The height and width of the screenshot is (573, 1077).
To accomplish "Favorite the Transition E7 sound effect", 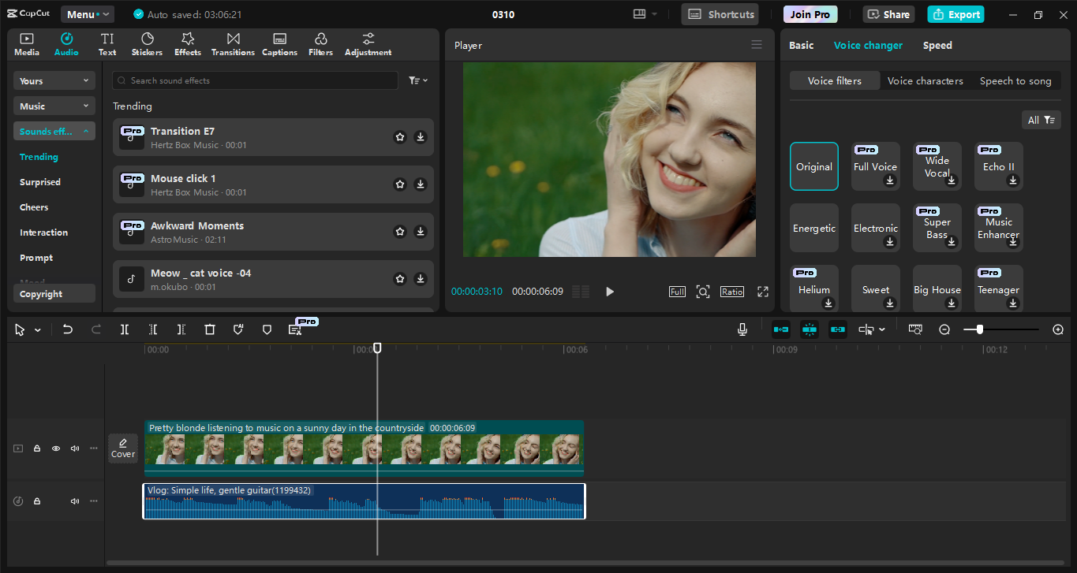I will tap(400, 137).
